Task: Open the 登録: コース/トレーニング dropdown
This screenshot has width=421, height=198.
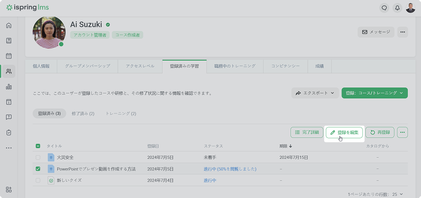Action: [x=374, y=93]
